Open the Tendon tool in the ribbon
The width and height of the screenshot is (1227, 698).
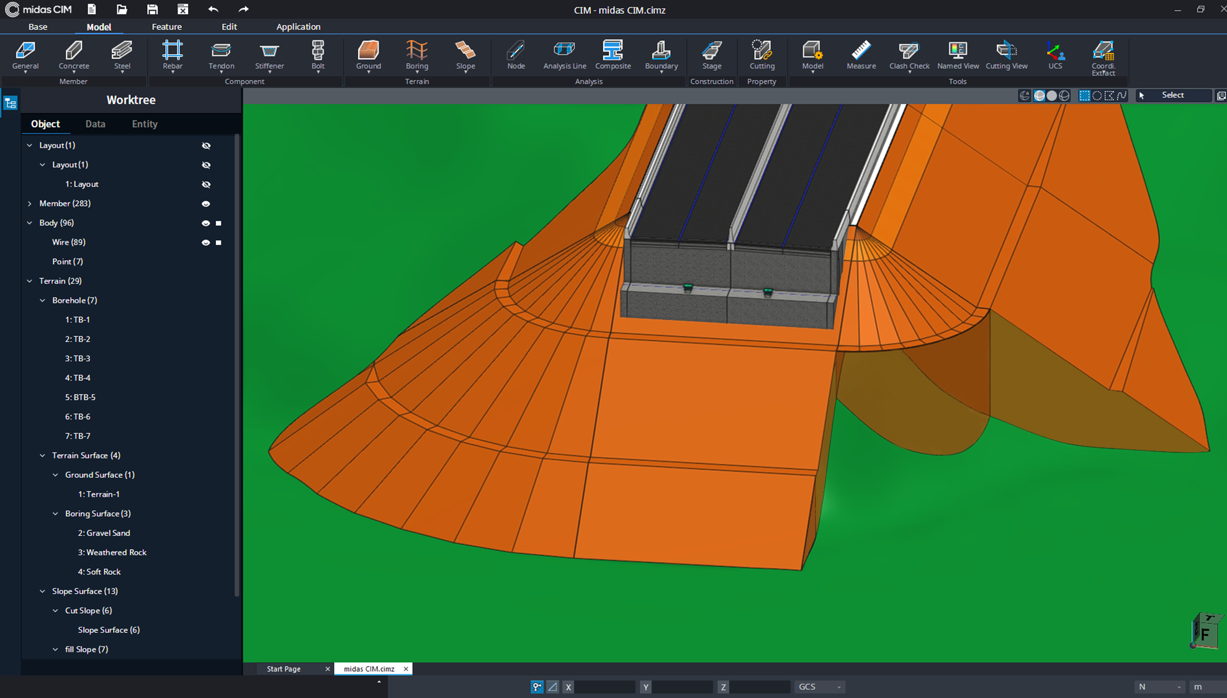tap(221, 56)
